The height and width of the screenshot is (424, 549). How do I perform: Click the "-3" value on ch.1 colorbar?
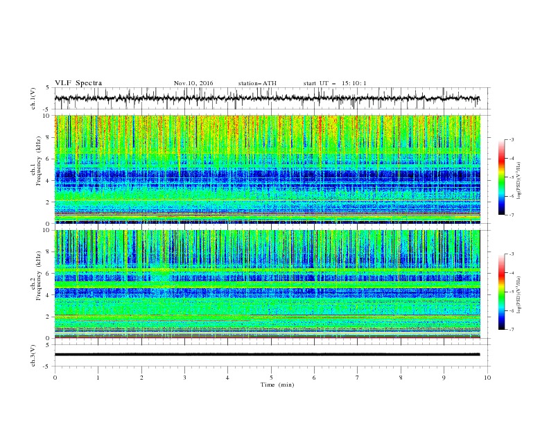click(511, 139)
